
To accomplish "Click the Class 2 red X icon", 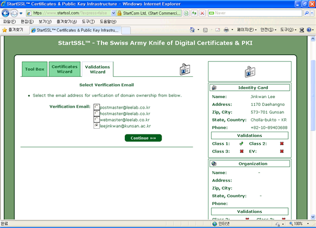I will coord(282,143).
